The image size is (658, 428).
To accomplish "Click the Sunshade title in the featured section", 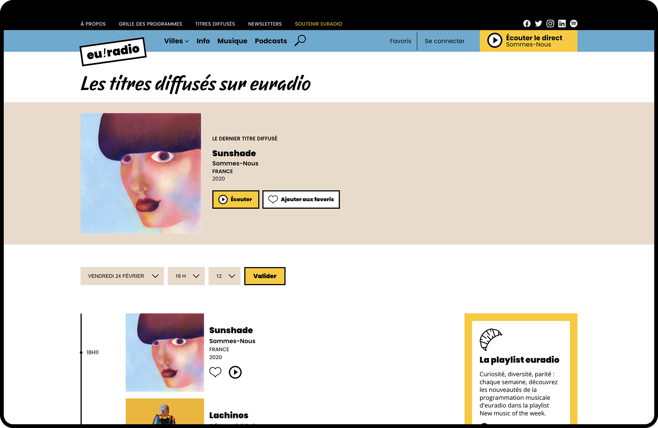I will 234,154.
